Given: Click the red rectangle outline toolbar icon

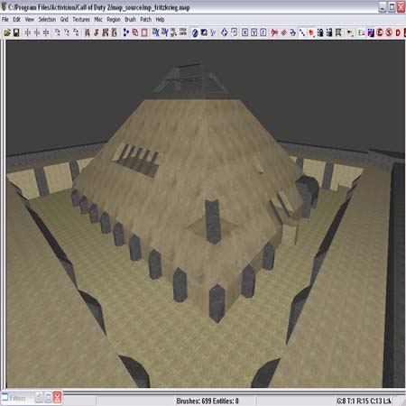Looking at the screenshot, I should pos(144,32).
